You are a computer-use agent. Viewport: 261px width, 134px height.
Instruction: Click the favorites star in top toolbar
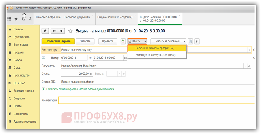[16, 19]
